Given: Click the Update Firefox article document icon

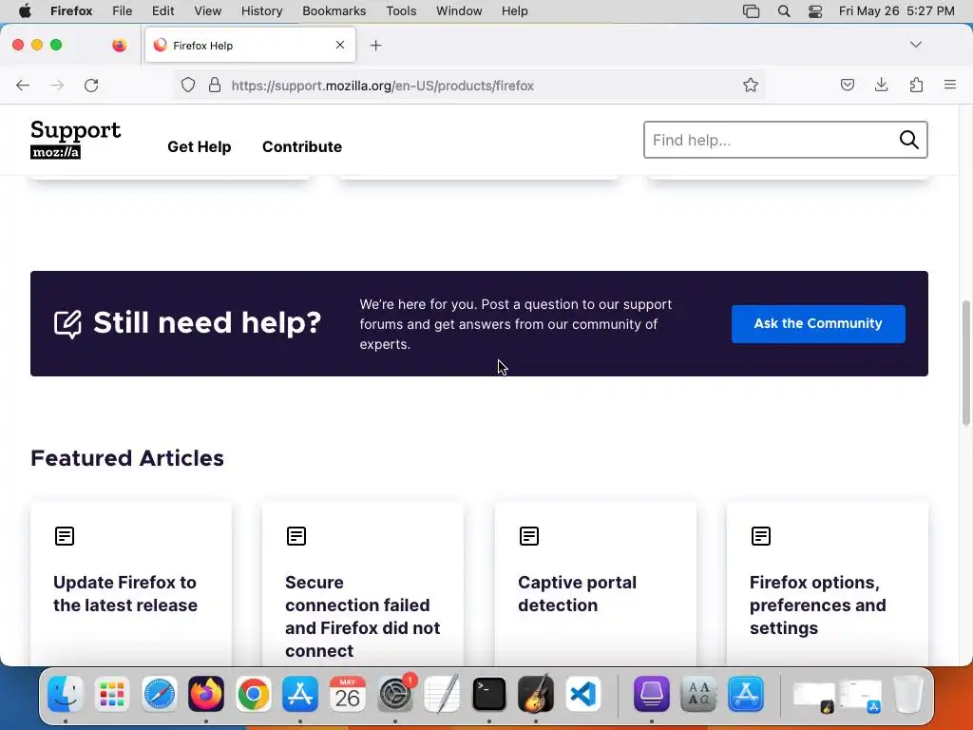Looking at the screenshot, I should (x=65, y=536).
